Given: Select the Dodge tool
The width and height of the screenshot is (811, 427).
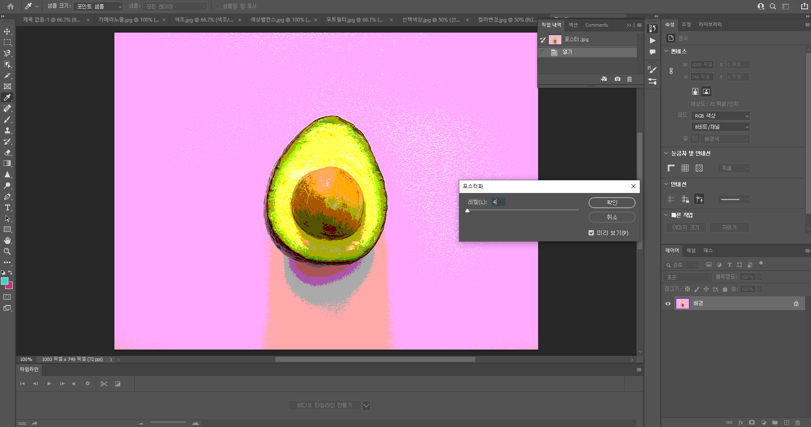Looking at the screenshot, I should [7, 186].
